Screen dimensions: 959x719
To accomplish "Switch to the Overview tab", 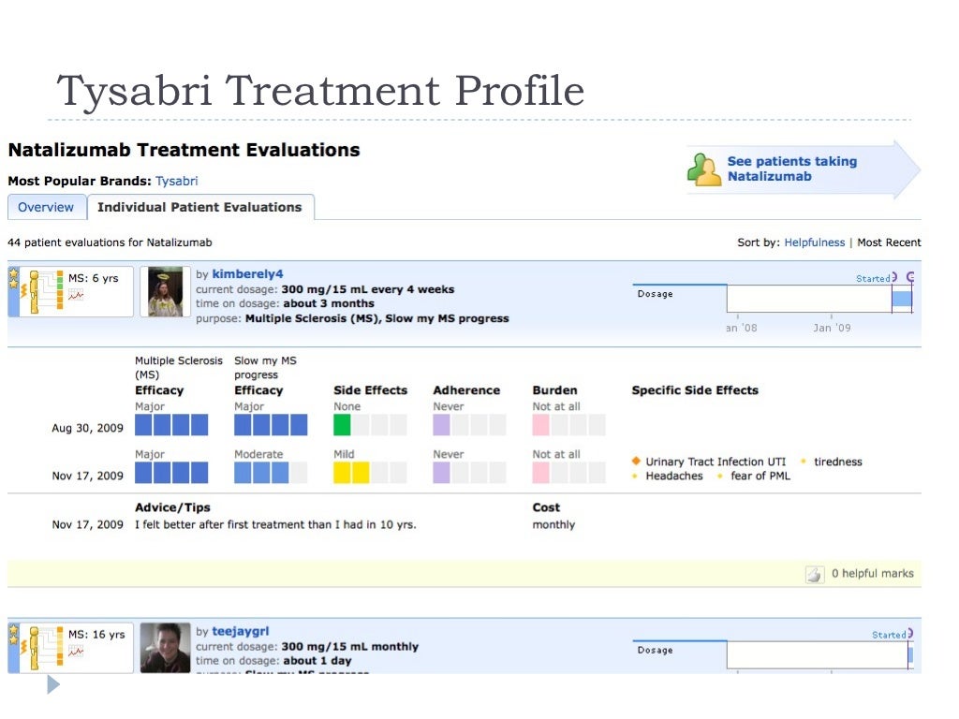I will pos(46,207).
